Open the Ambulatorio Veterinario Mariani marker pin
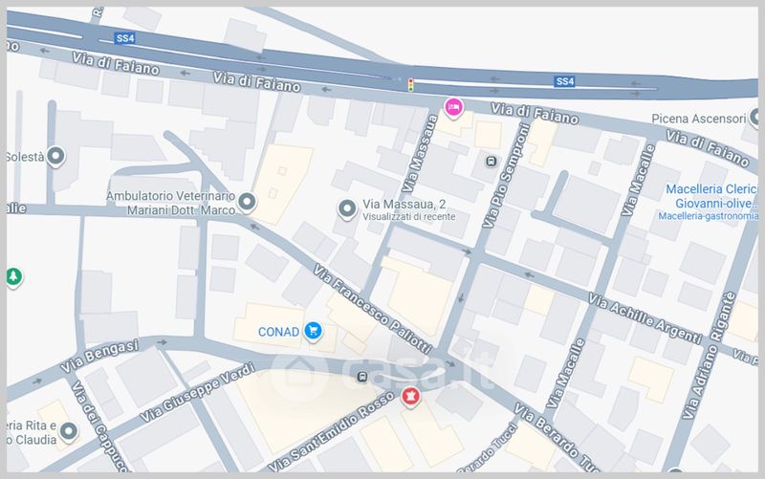 click(x=247, y=201)
